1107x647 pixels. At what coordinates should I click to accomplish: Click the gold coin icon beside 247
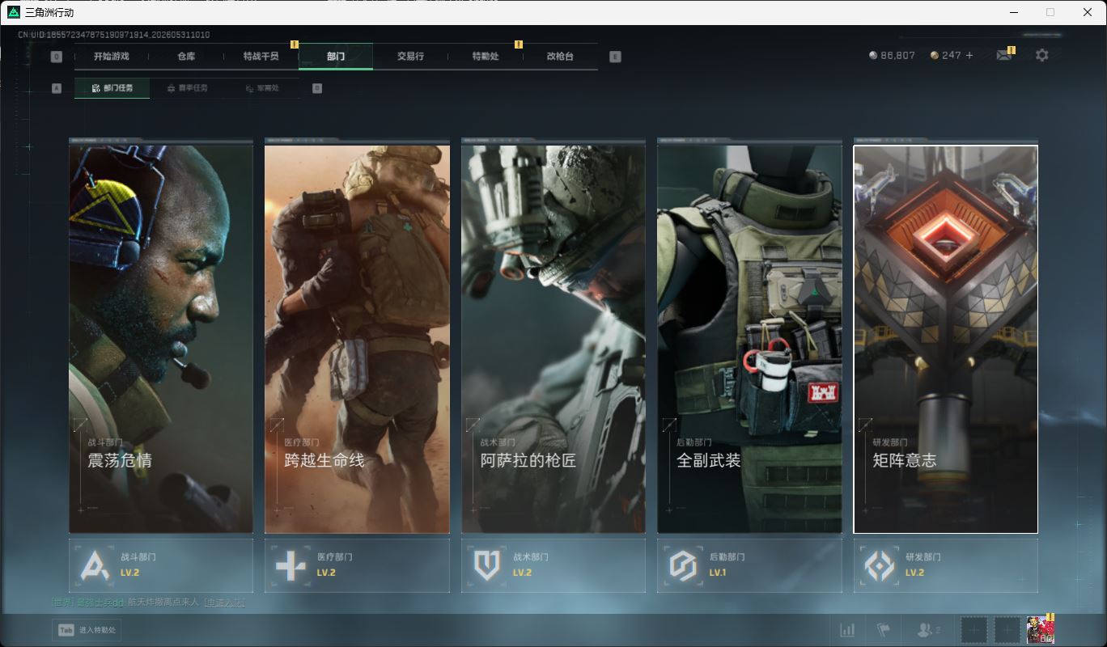pyautogui.click(x=935, y=55)
